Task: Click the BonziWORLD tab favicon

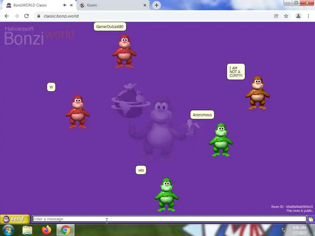Action: click(8, 5)
